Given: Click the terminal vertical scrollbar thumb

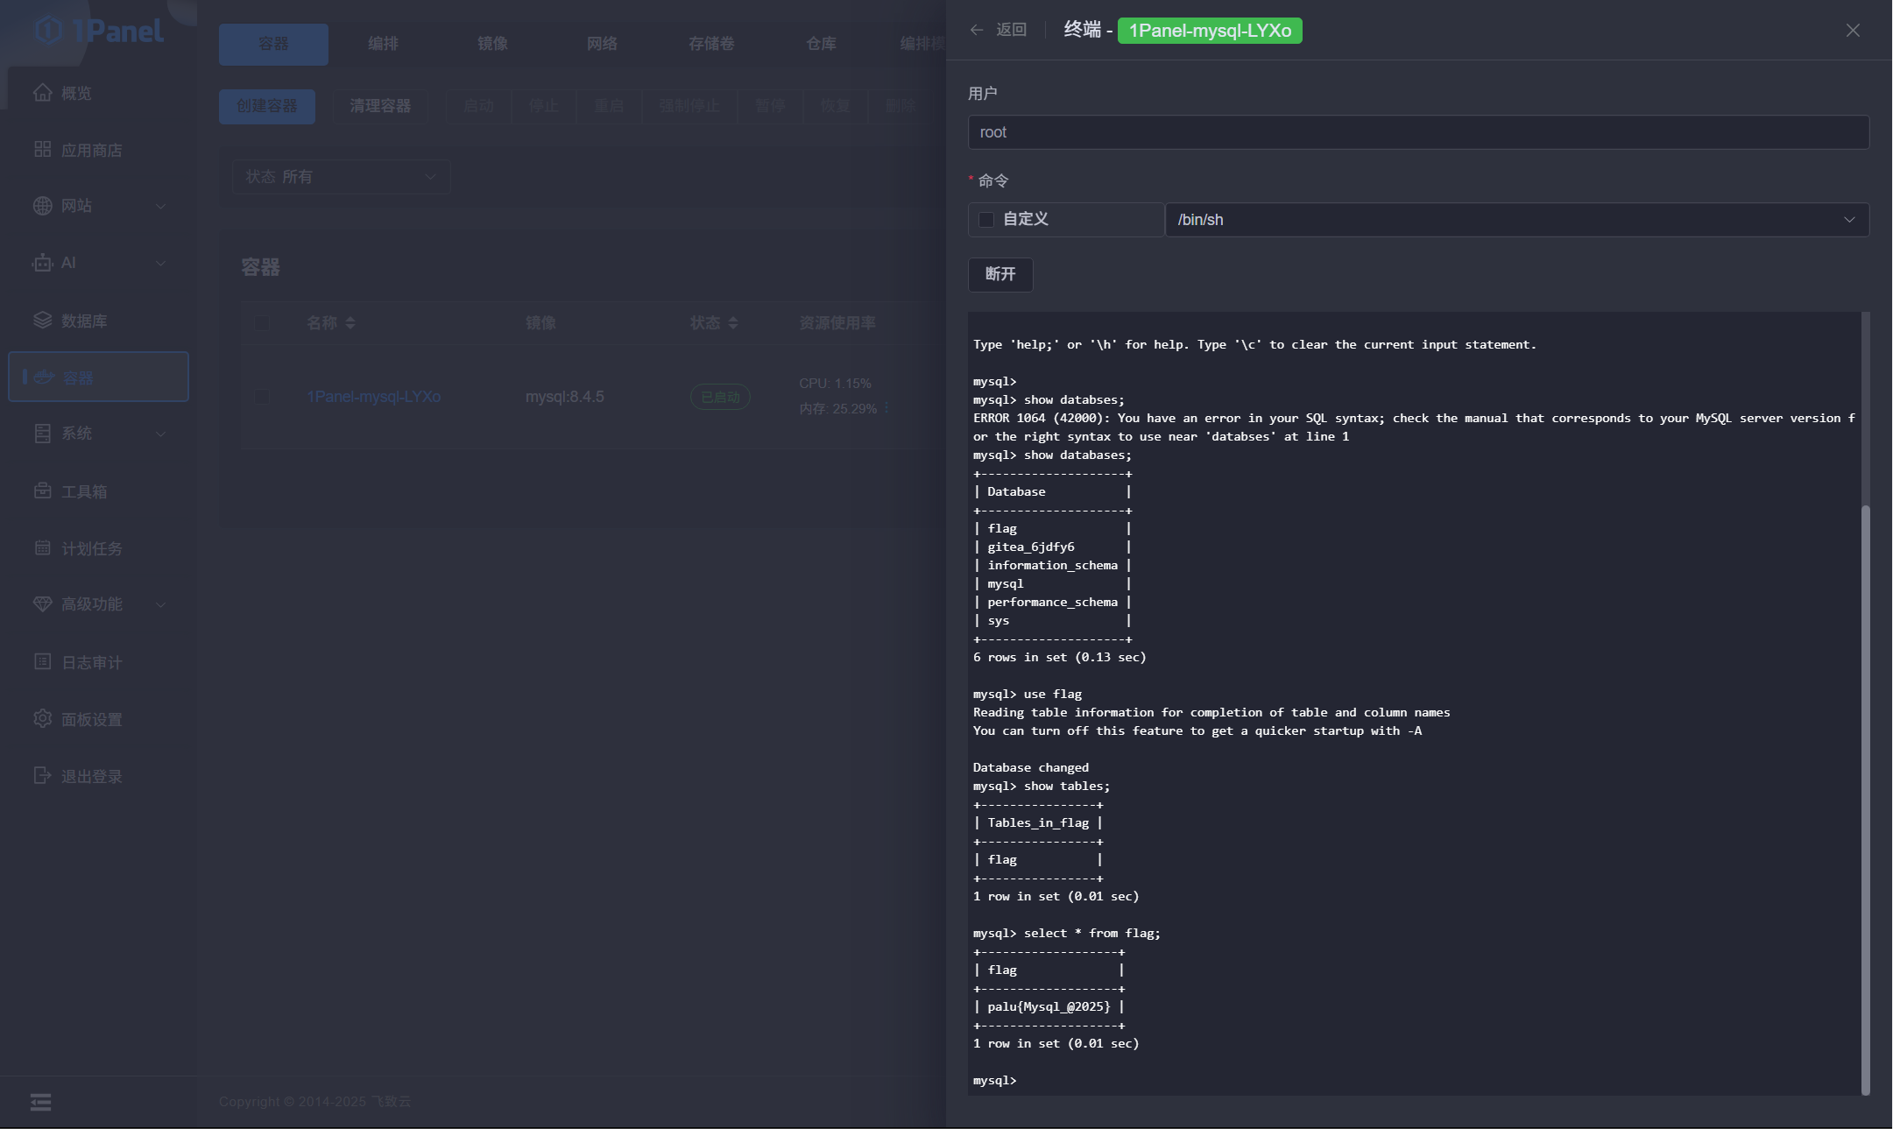Looking at the screenshot, I should (x=1865, y=800).
